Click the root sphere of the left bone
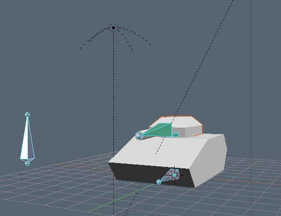281x216 pixels. [x=27, y=164]
